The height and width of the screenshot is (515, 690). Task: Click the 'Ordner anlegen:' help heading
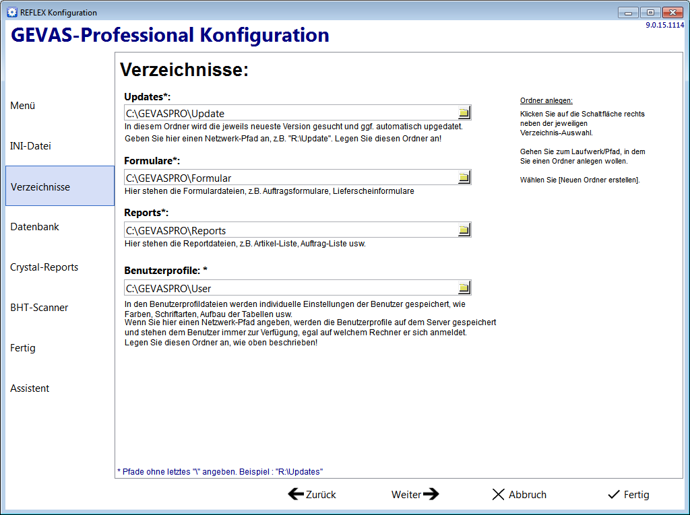[546, 100]
